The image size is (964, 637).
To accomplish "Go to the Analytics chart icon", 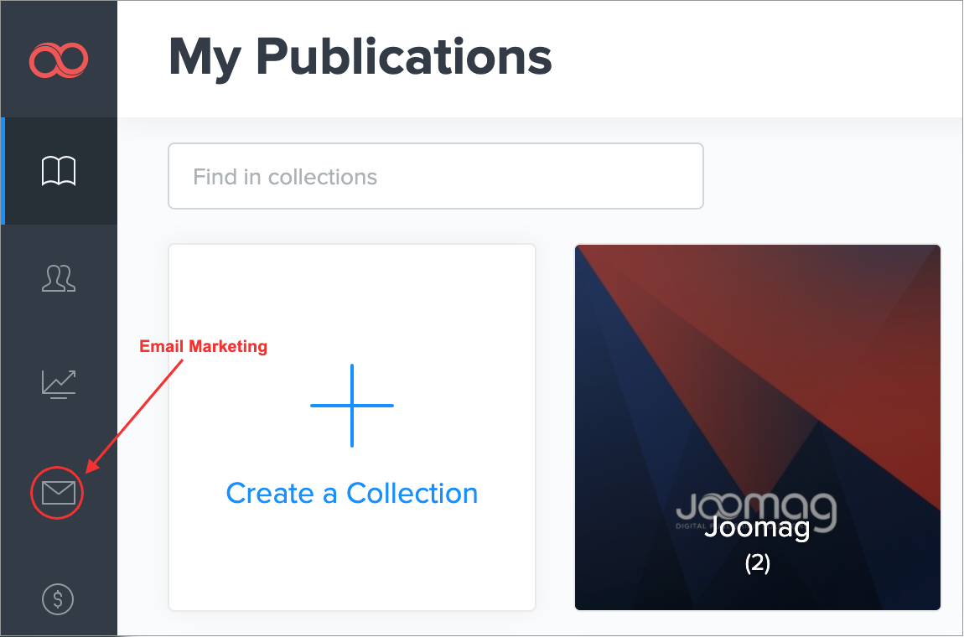I will [x=59, y=384].
